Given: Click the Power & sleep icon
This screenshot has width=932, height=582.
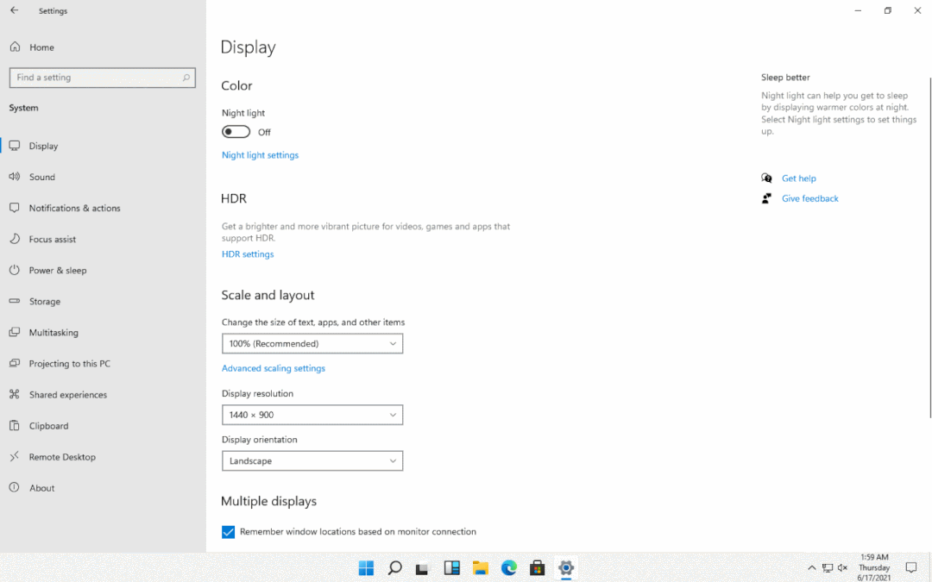Looking at the screenshot, I should tap(14, 270).
